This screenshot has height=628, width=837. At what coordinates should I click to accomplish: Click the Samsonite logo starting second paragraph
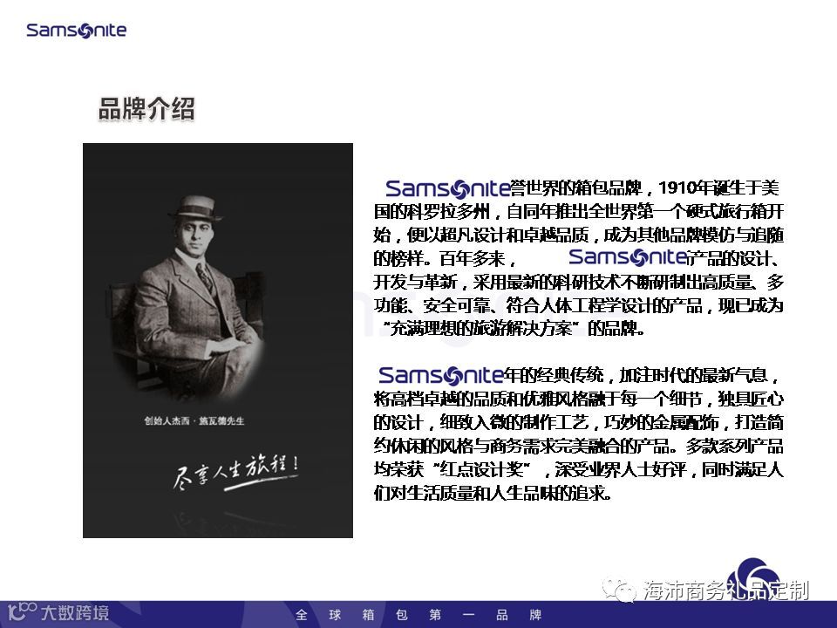(440, 375)
